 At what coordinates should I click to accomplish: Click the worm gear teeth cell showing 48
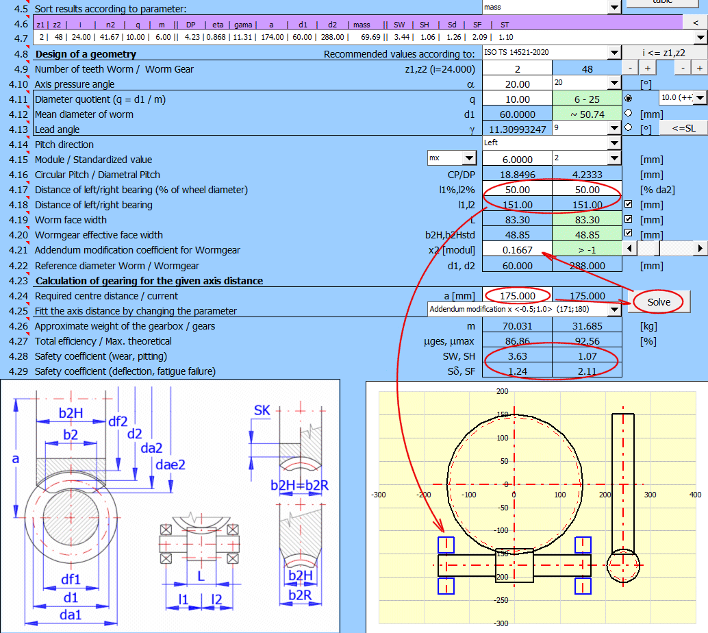(x=587, y=69)
